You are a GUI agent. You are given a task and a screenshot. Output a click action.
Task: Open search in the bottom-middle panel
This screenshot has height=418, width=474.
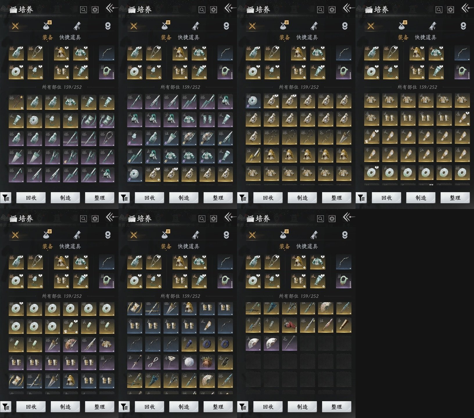202,219
